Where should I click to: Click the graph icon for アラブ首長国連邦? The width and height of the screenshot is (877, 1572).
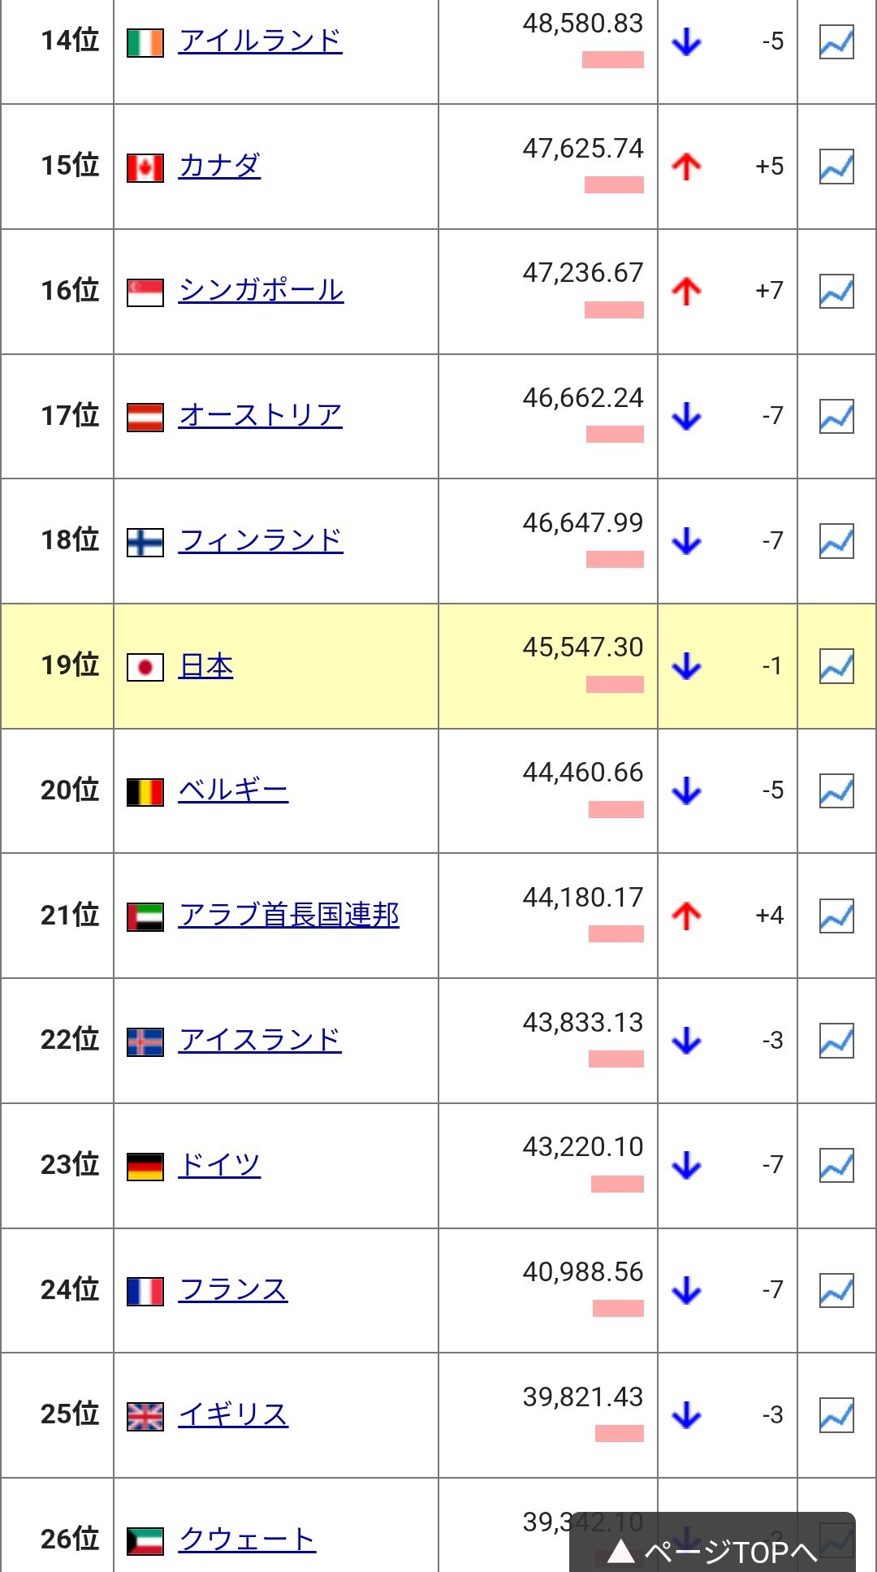pyautogui.click(x=836, y=916)
